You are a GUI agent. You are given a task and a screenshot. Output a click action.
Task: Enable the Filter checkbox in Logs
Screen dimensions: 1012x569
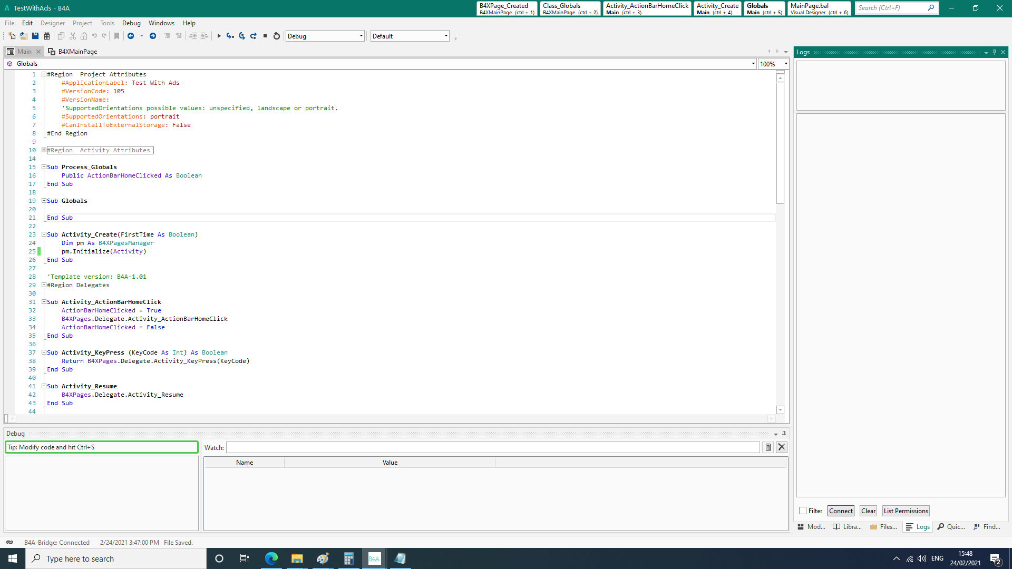click(803, 511)
